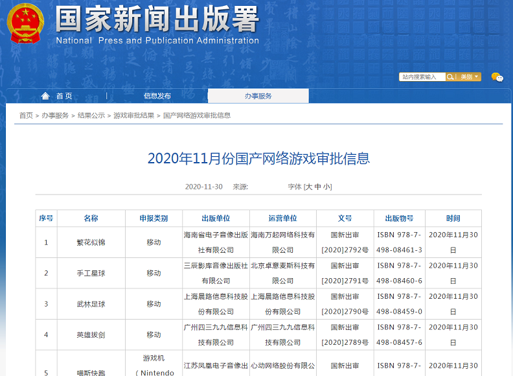The height and width of the screenshot is (376, 513).
Task: Click 办事服务 in the breadcrumb trail
Action: [55, 115]
